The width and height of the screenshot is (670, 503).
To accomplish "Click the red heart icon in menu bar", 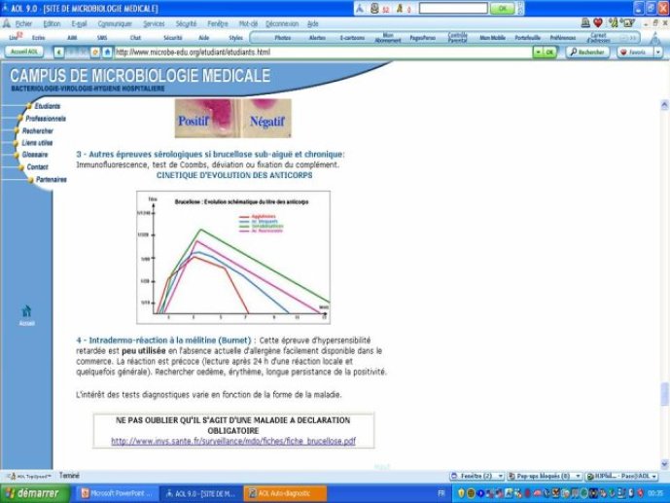I will pyautogui.click(x=598, y=23).
